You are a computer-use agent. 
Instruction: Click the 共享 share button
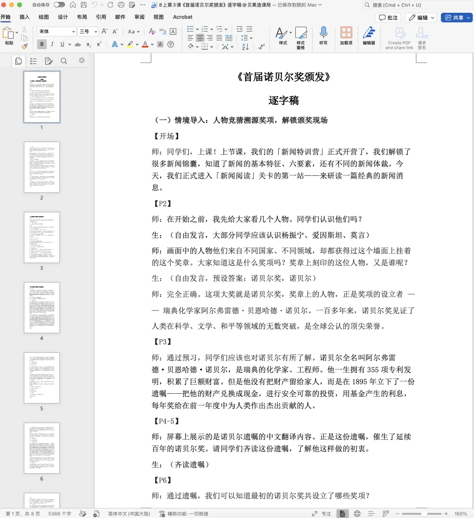(x=457, y=18)
